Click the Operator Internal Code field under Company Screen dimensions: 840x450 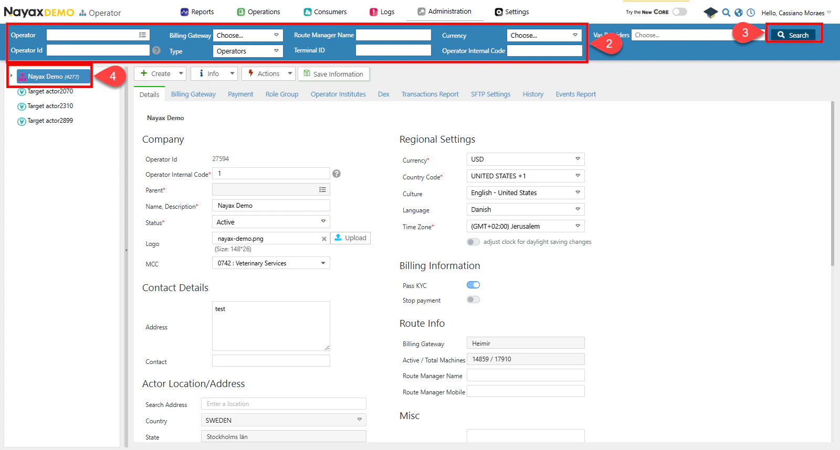pyautogui.click(x=271, y=174)
